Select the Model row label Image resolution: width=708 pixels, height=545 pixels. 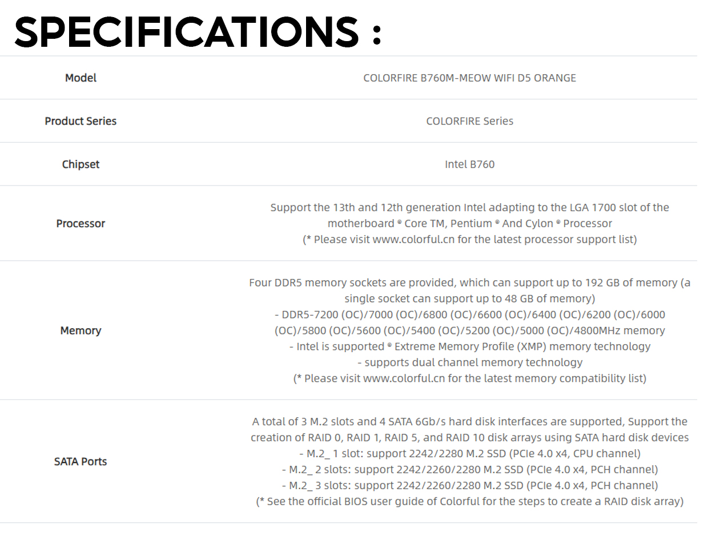(x=81, y=78)
